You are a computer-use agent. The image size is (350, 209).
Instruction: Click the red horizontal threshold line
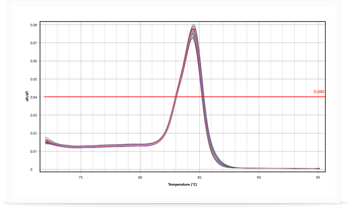(103, 97)
